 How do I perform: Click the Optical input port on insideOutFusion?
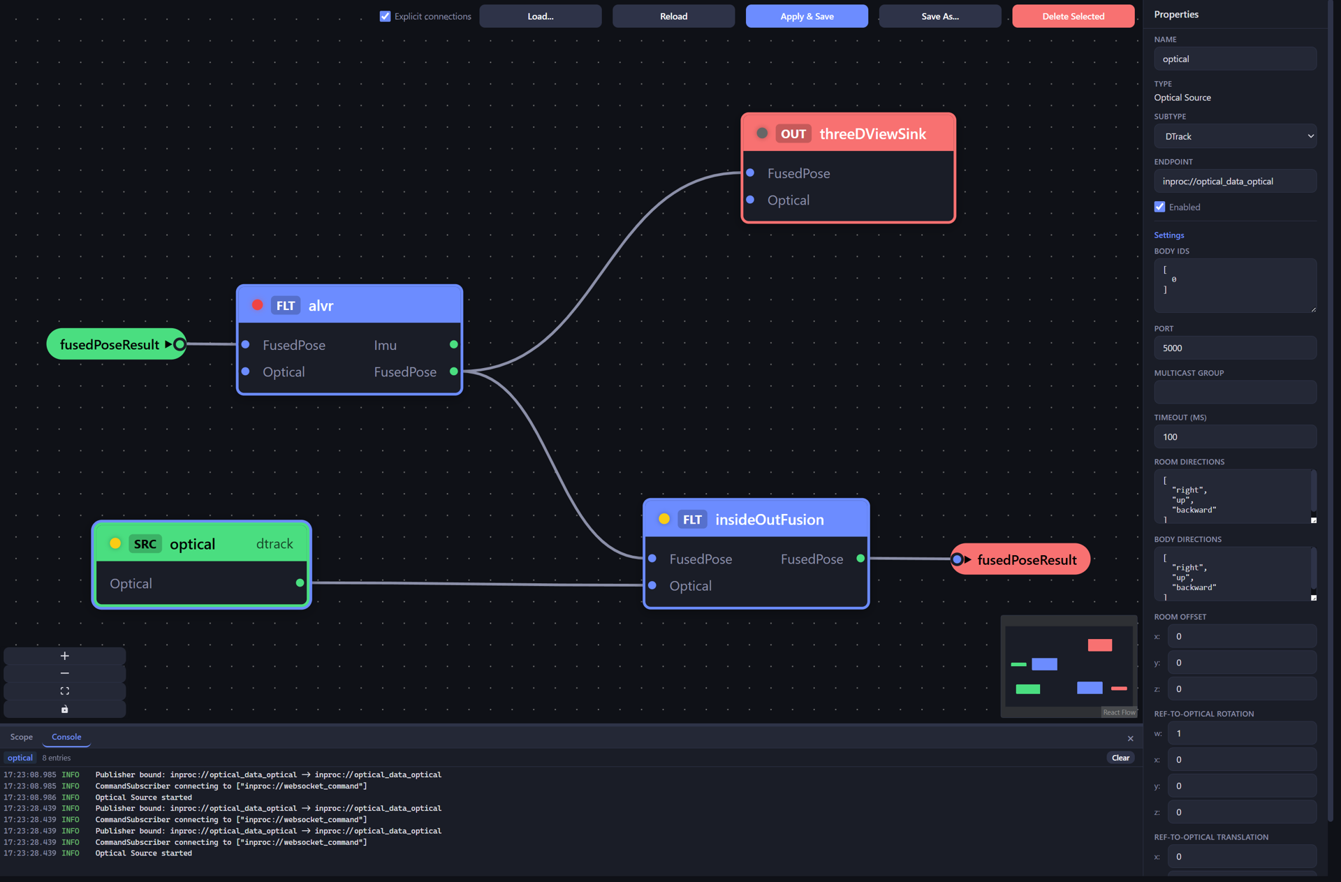pos(652,585)
